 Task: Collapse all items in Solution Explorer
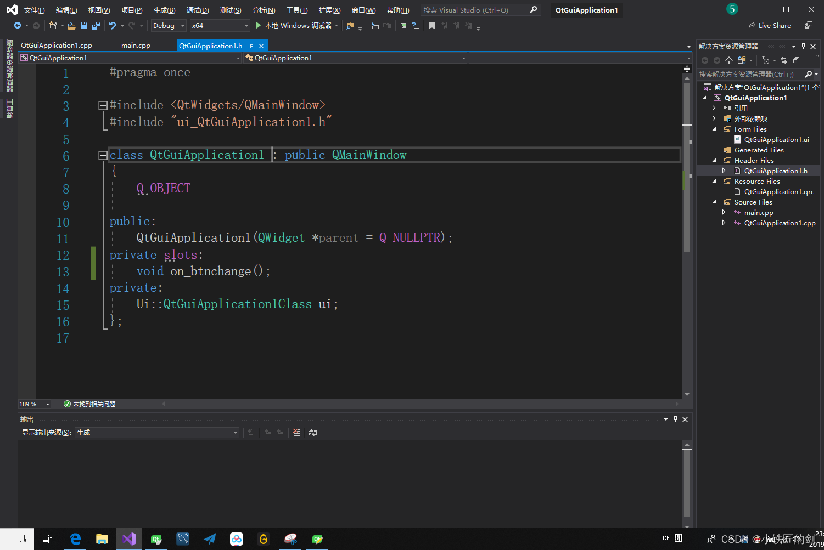pos(796,60)
